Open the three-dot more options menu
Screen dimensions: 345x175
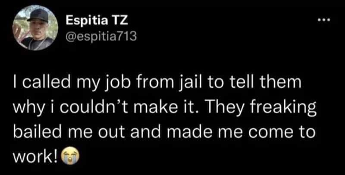coord(324,20)
